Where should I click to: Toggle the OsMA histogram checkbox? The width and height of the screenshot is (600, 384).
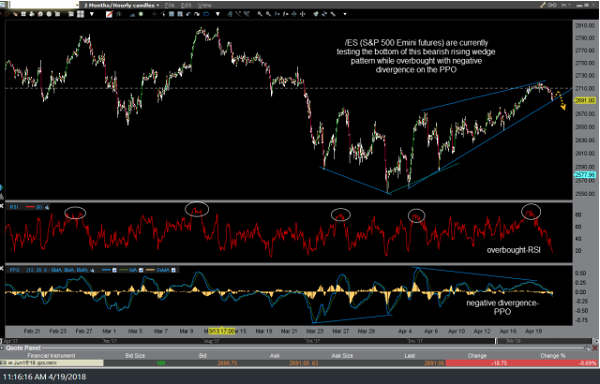[x=173, y=270]
